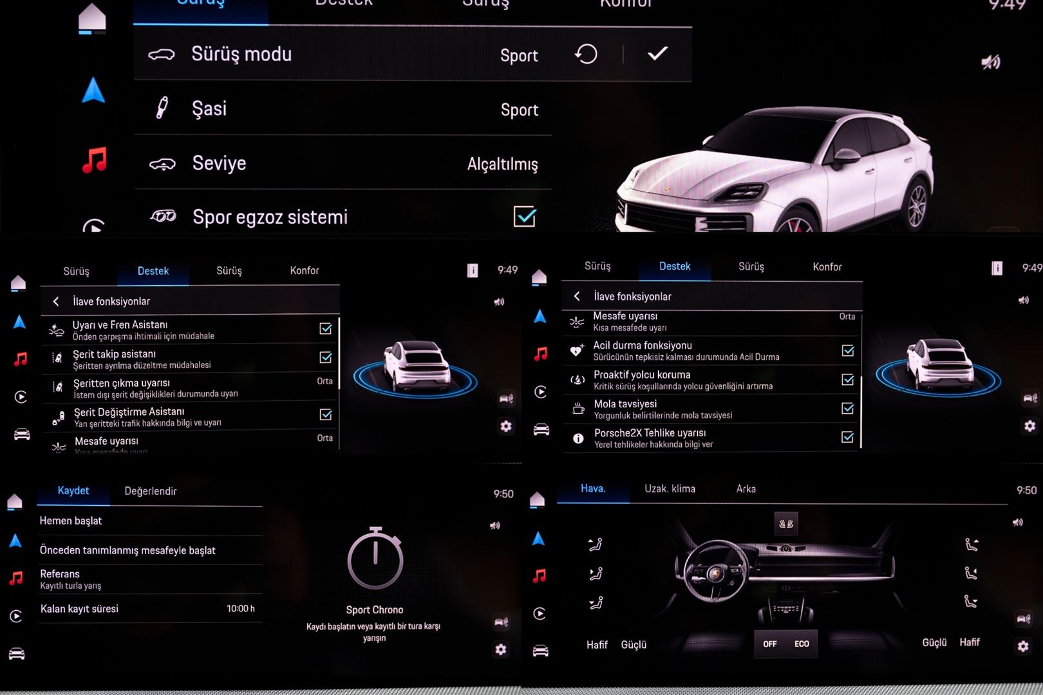
Task: Click the Sport Chrono stopwatch icon
Action: coord(375,559)
